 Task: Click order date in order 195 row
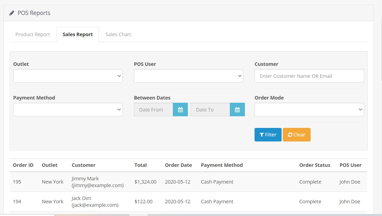178,182
